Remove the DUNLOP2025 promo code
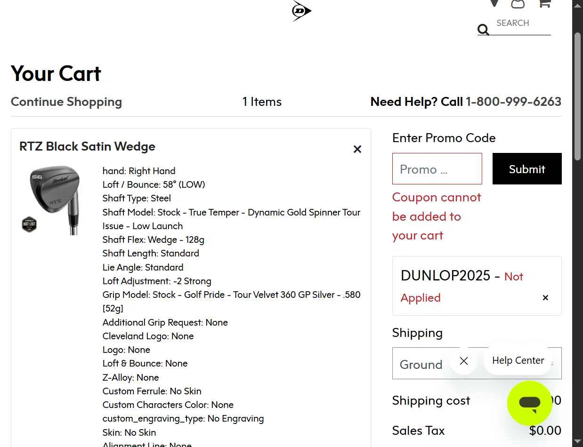 pos(545,298)
